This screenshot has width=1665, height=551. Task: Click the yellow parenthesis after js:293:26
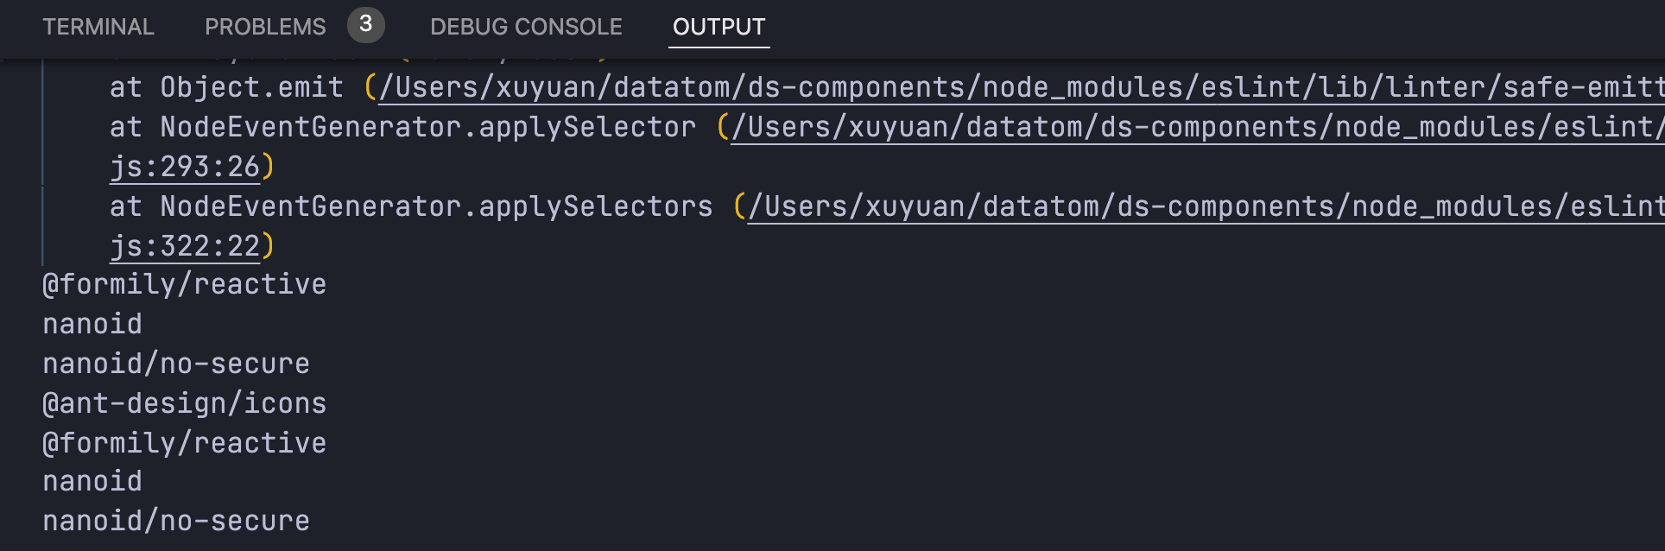pyautogui.click(x=268, y=167)
